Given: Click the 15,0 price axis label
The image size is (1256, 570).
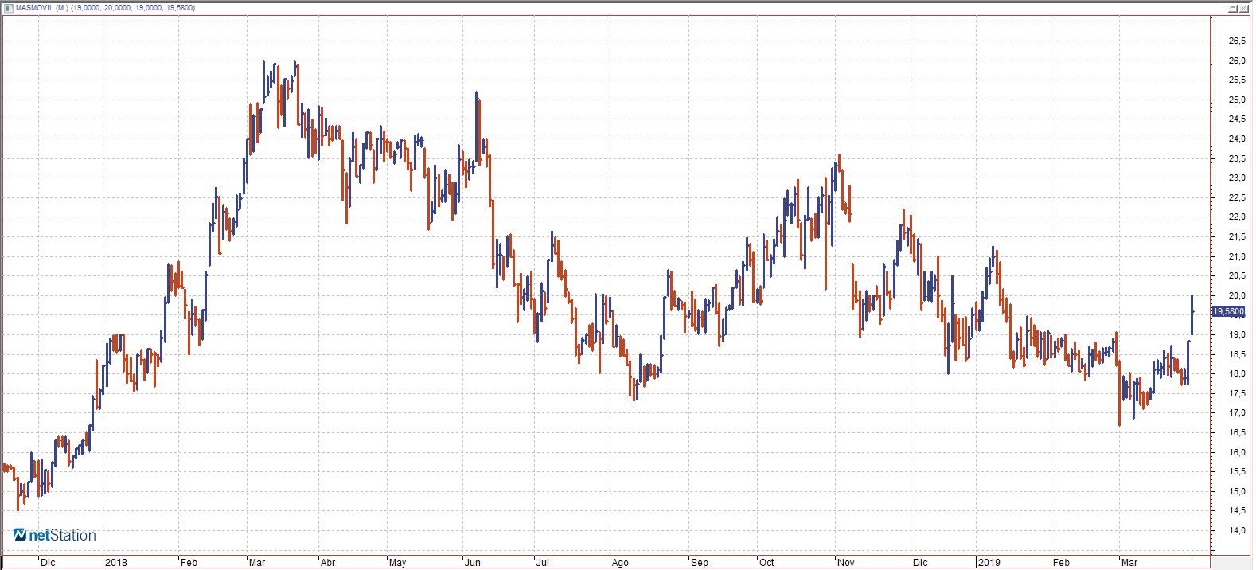Looking at the screenshot, I should (x=1237, y=491).
